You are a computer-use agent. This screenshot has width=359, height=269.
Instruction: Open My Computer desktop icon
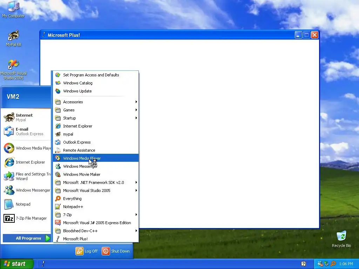click(x=13, y=9)
